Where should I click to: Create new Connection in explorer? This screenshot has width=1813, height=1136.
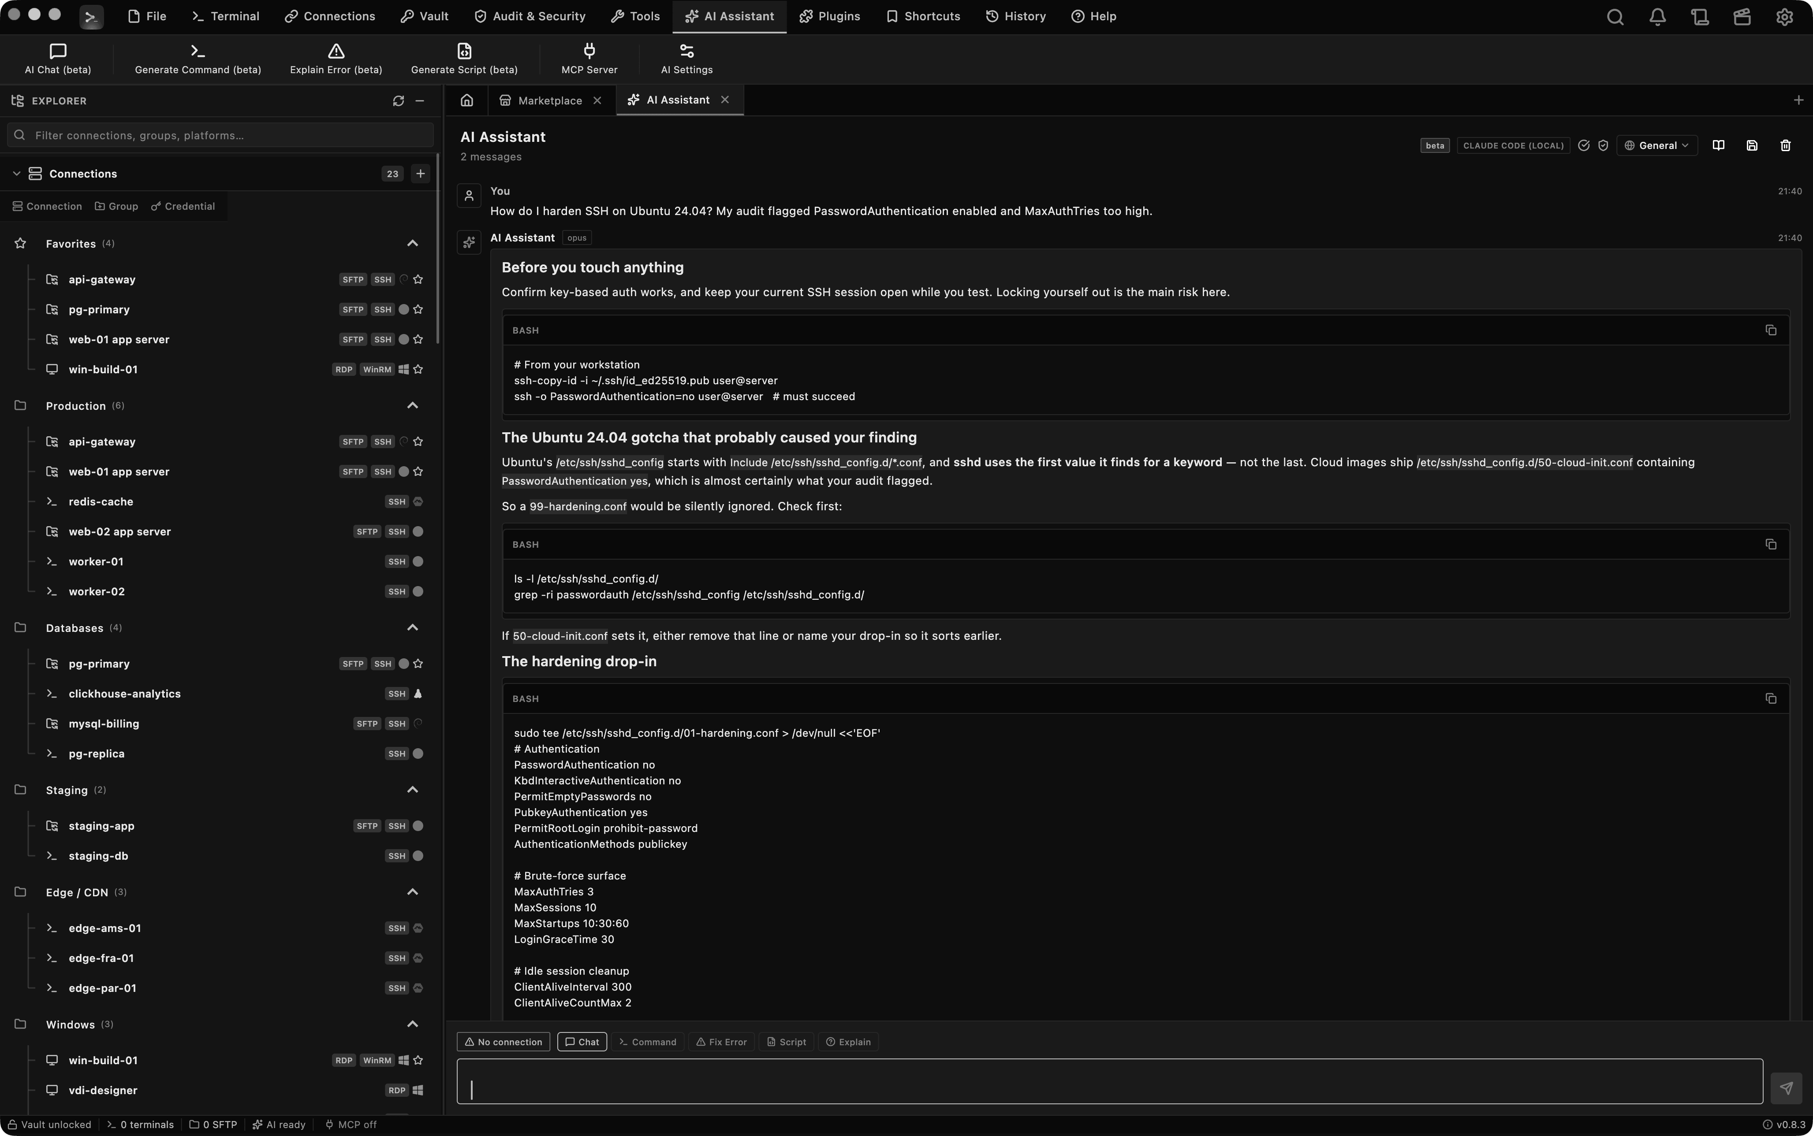(x=47, y=207)
